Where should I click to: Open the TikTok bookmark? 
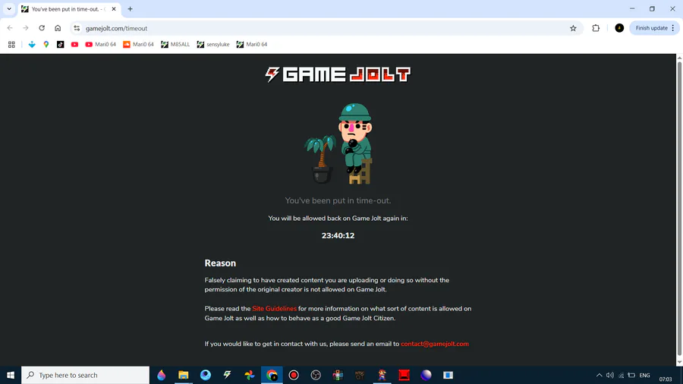[x=61, y=45]
